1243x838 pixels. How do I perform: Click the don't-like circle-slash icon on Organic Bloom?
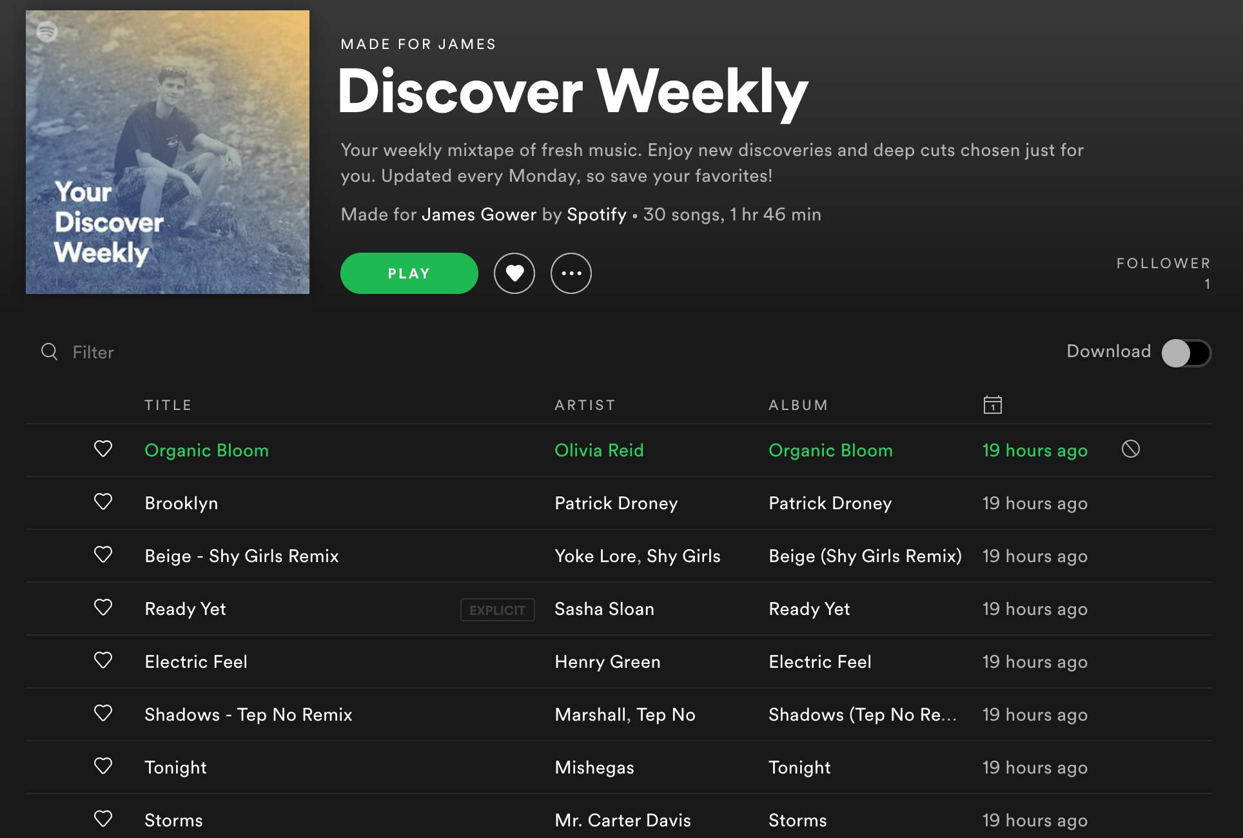(1130, 449)
